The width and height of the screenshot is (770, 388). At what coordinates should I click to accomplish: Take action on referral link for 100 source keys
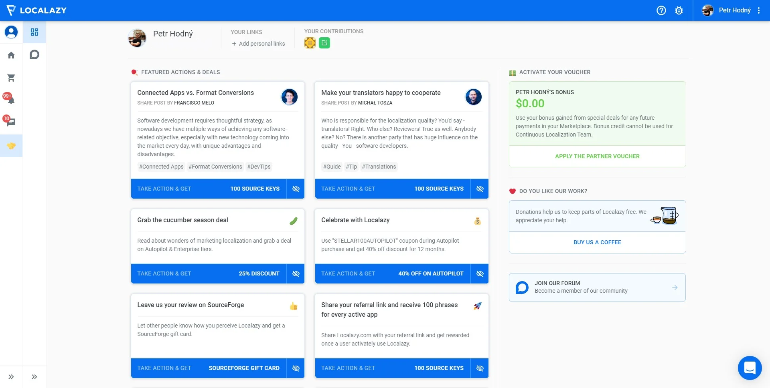point(393,368)
